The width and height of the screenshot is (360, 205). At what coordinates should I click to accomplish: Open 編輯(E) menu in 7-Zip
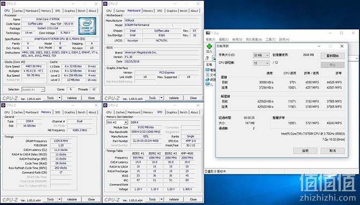pyautogui.click(x=223, y=40)
